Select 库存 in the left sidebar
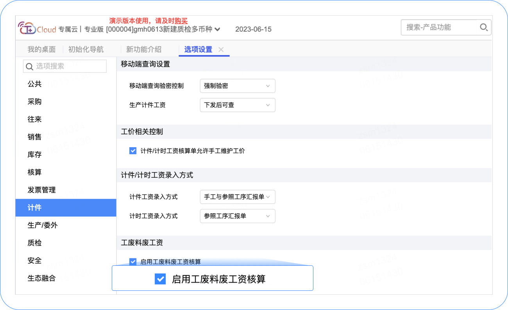Image resolution: width=508 pixels, height=310 pixels. (34, 154)
